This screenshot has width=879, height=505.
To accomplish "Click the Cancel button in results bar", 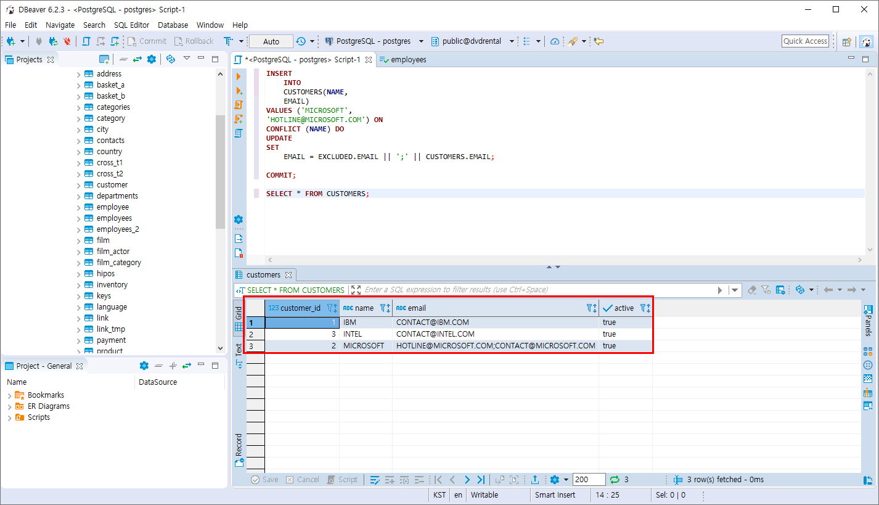I will [303, 480].
